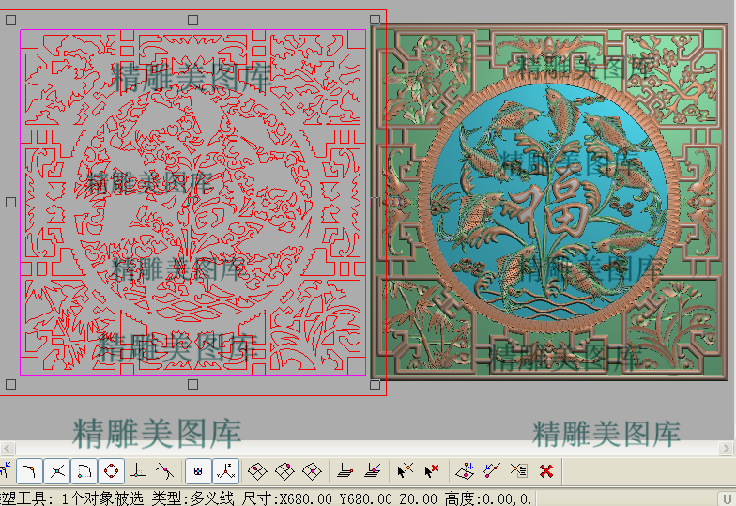736x506 pixels.
Task: Toggle the grid point snap icon
Action: [198, 471]
